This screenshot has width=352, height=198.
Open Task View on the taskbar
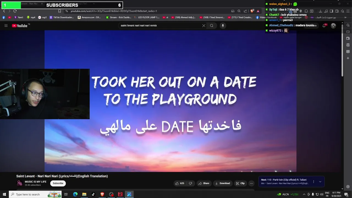coord(66,194)
